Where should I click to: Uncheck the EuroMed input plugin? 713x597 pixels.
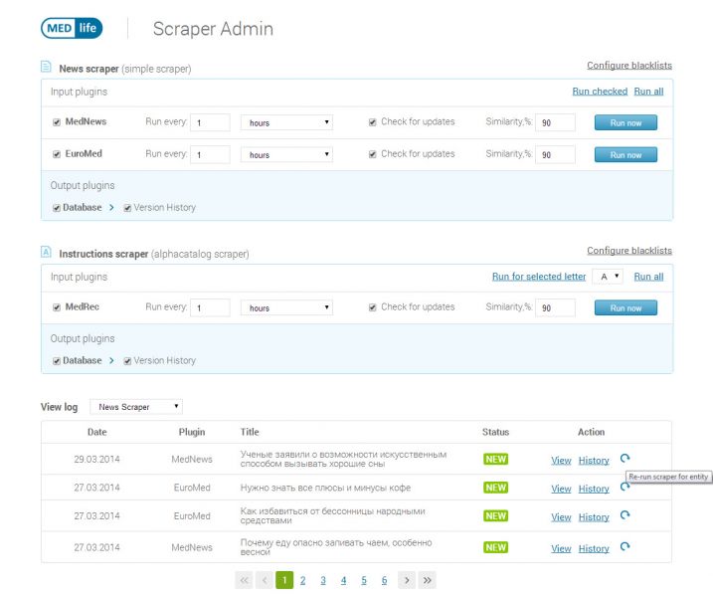pyautogui.click(x=57, y=154)
